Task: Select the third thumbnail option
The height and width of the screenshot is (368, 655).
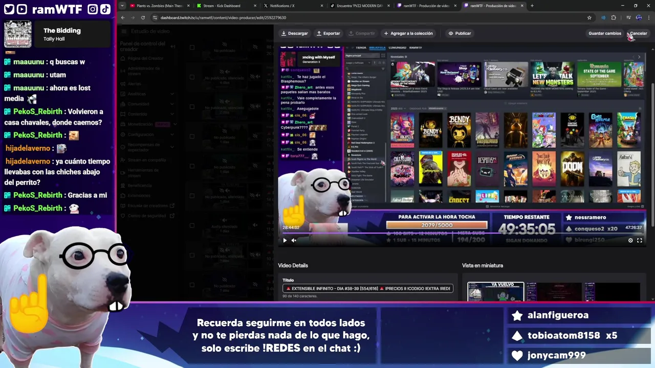Action: (x=613, y=292)
